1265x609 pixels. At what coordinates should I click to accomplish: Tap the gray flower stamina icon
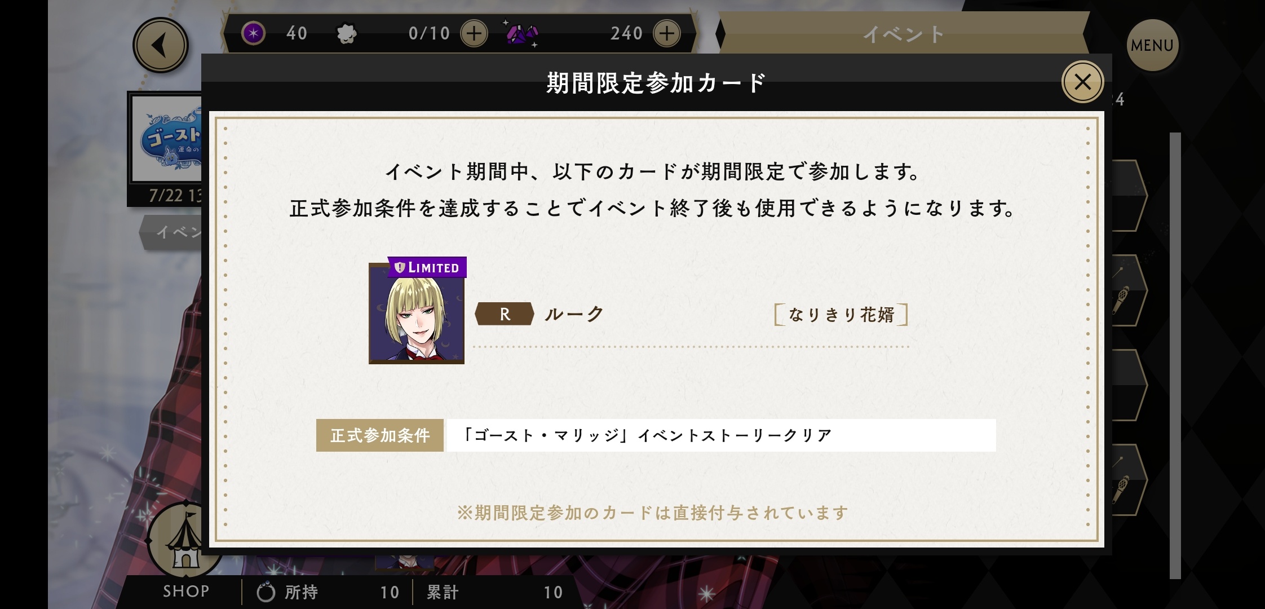point(346,34)
